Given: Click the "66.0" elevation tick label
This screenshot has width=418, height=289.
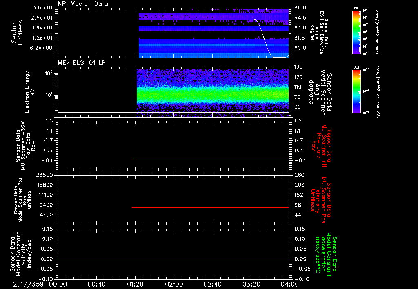Looking at the screenshot, I should 300,8.
